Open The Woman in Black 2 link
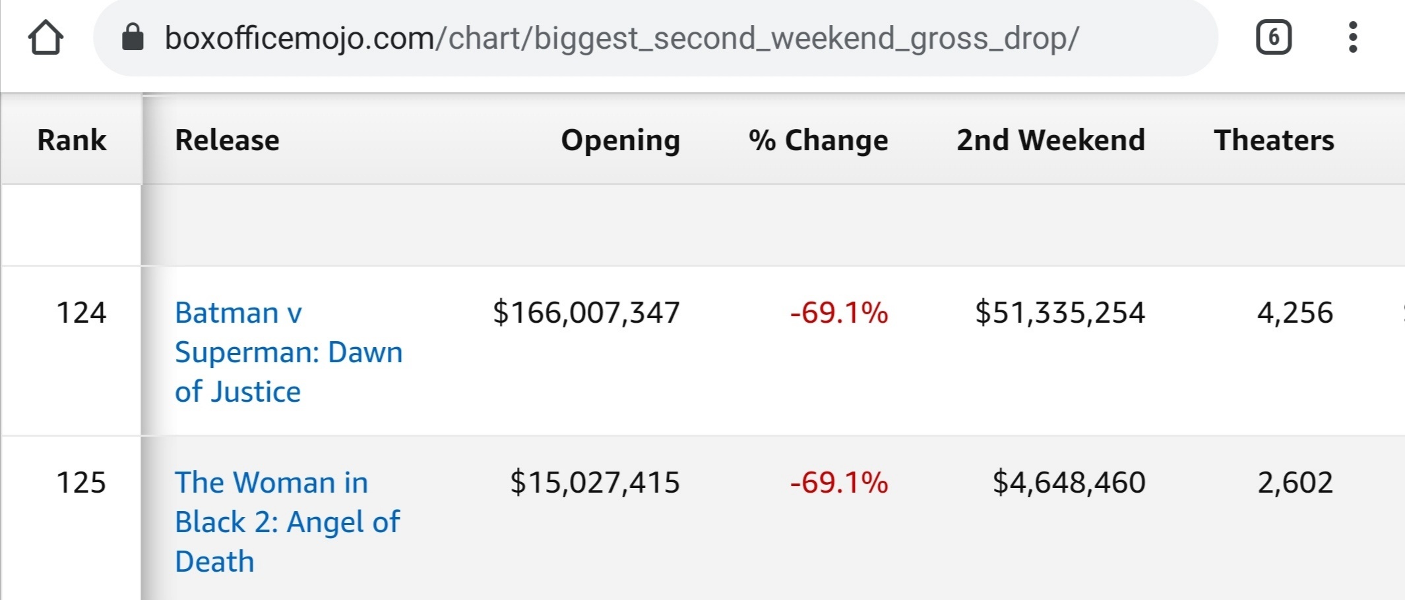 pyautogui.click(x=287, y=522)
